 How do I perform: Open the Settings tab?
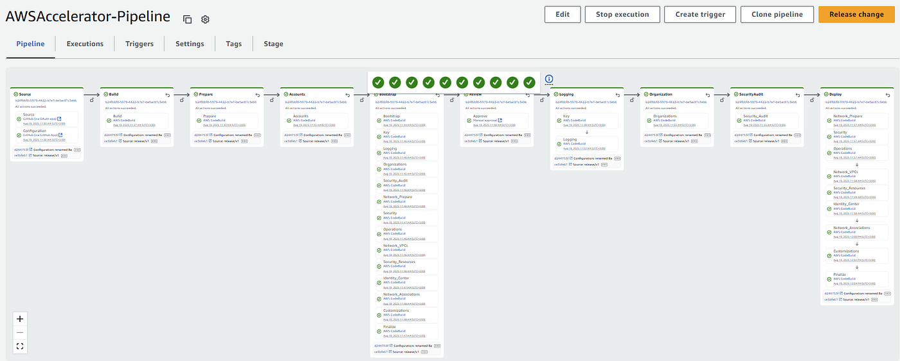coord(190,44)
